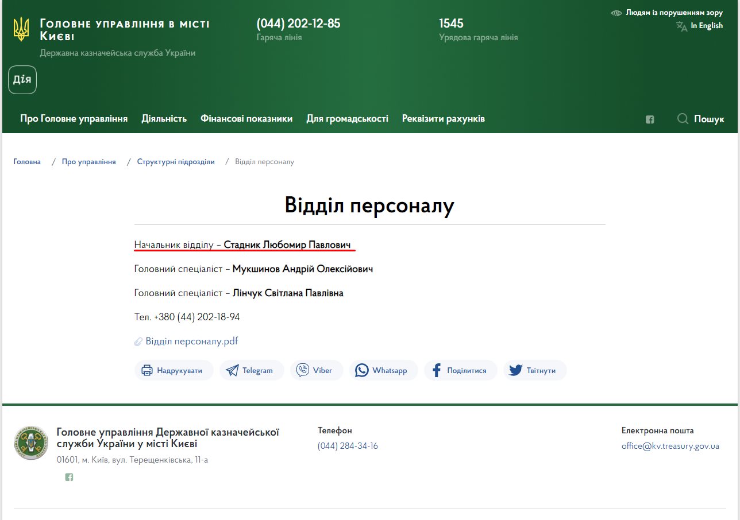Click the Ukrainian trident emblem logo
740x520 pixels.
coord(21,29)
